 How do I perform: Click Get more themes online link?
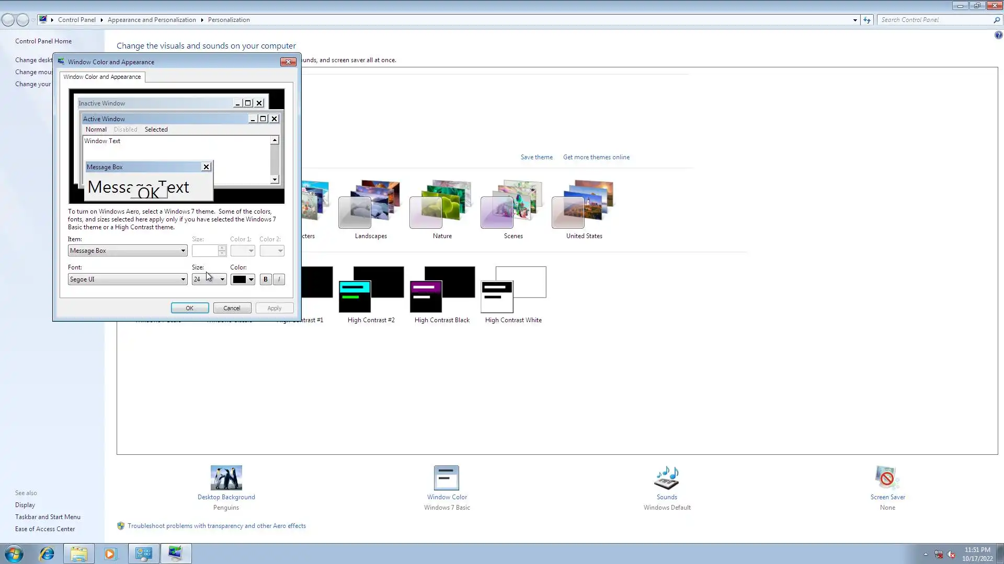click(596, 157)
